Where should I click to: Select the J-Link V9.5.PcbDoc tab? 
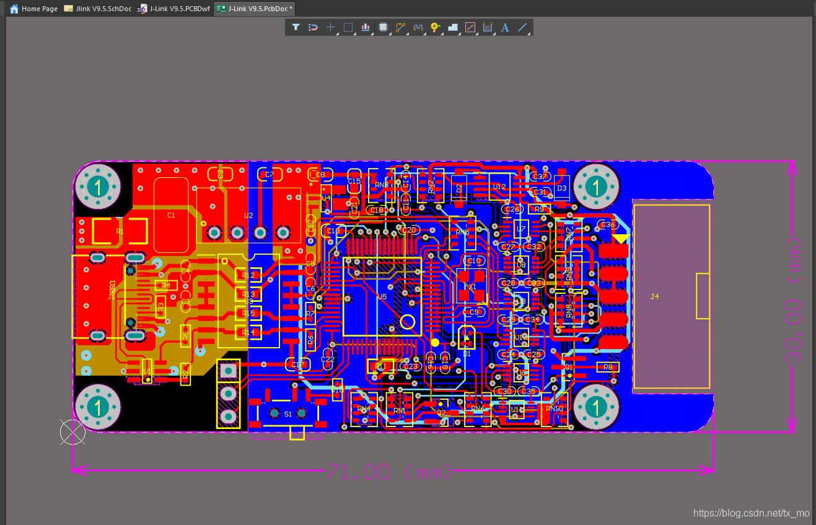click(255, 9)
